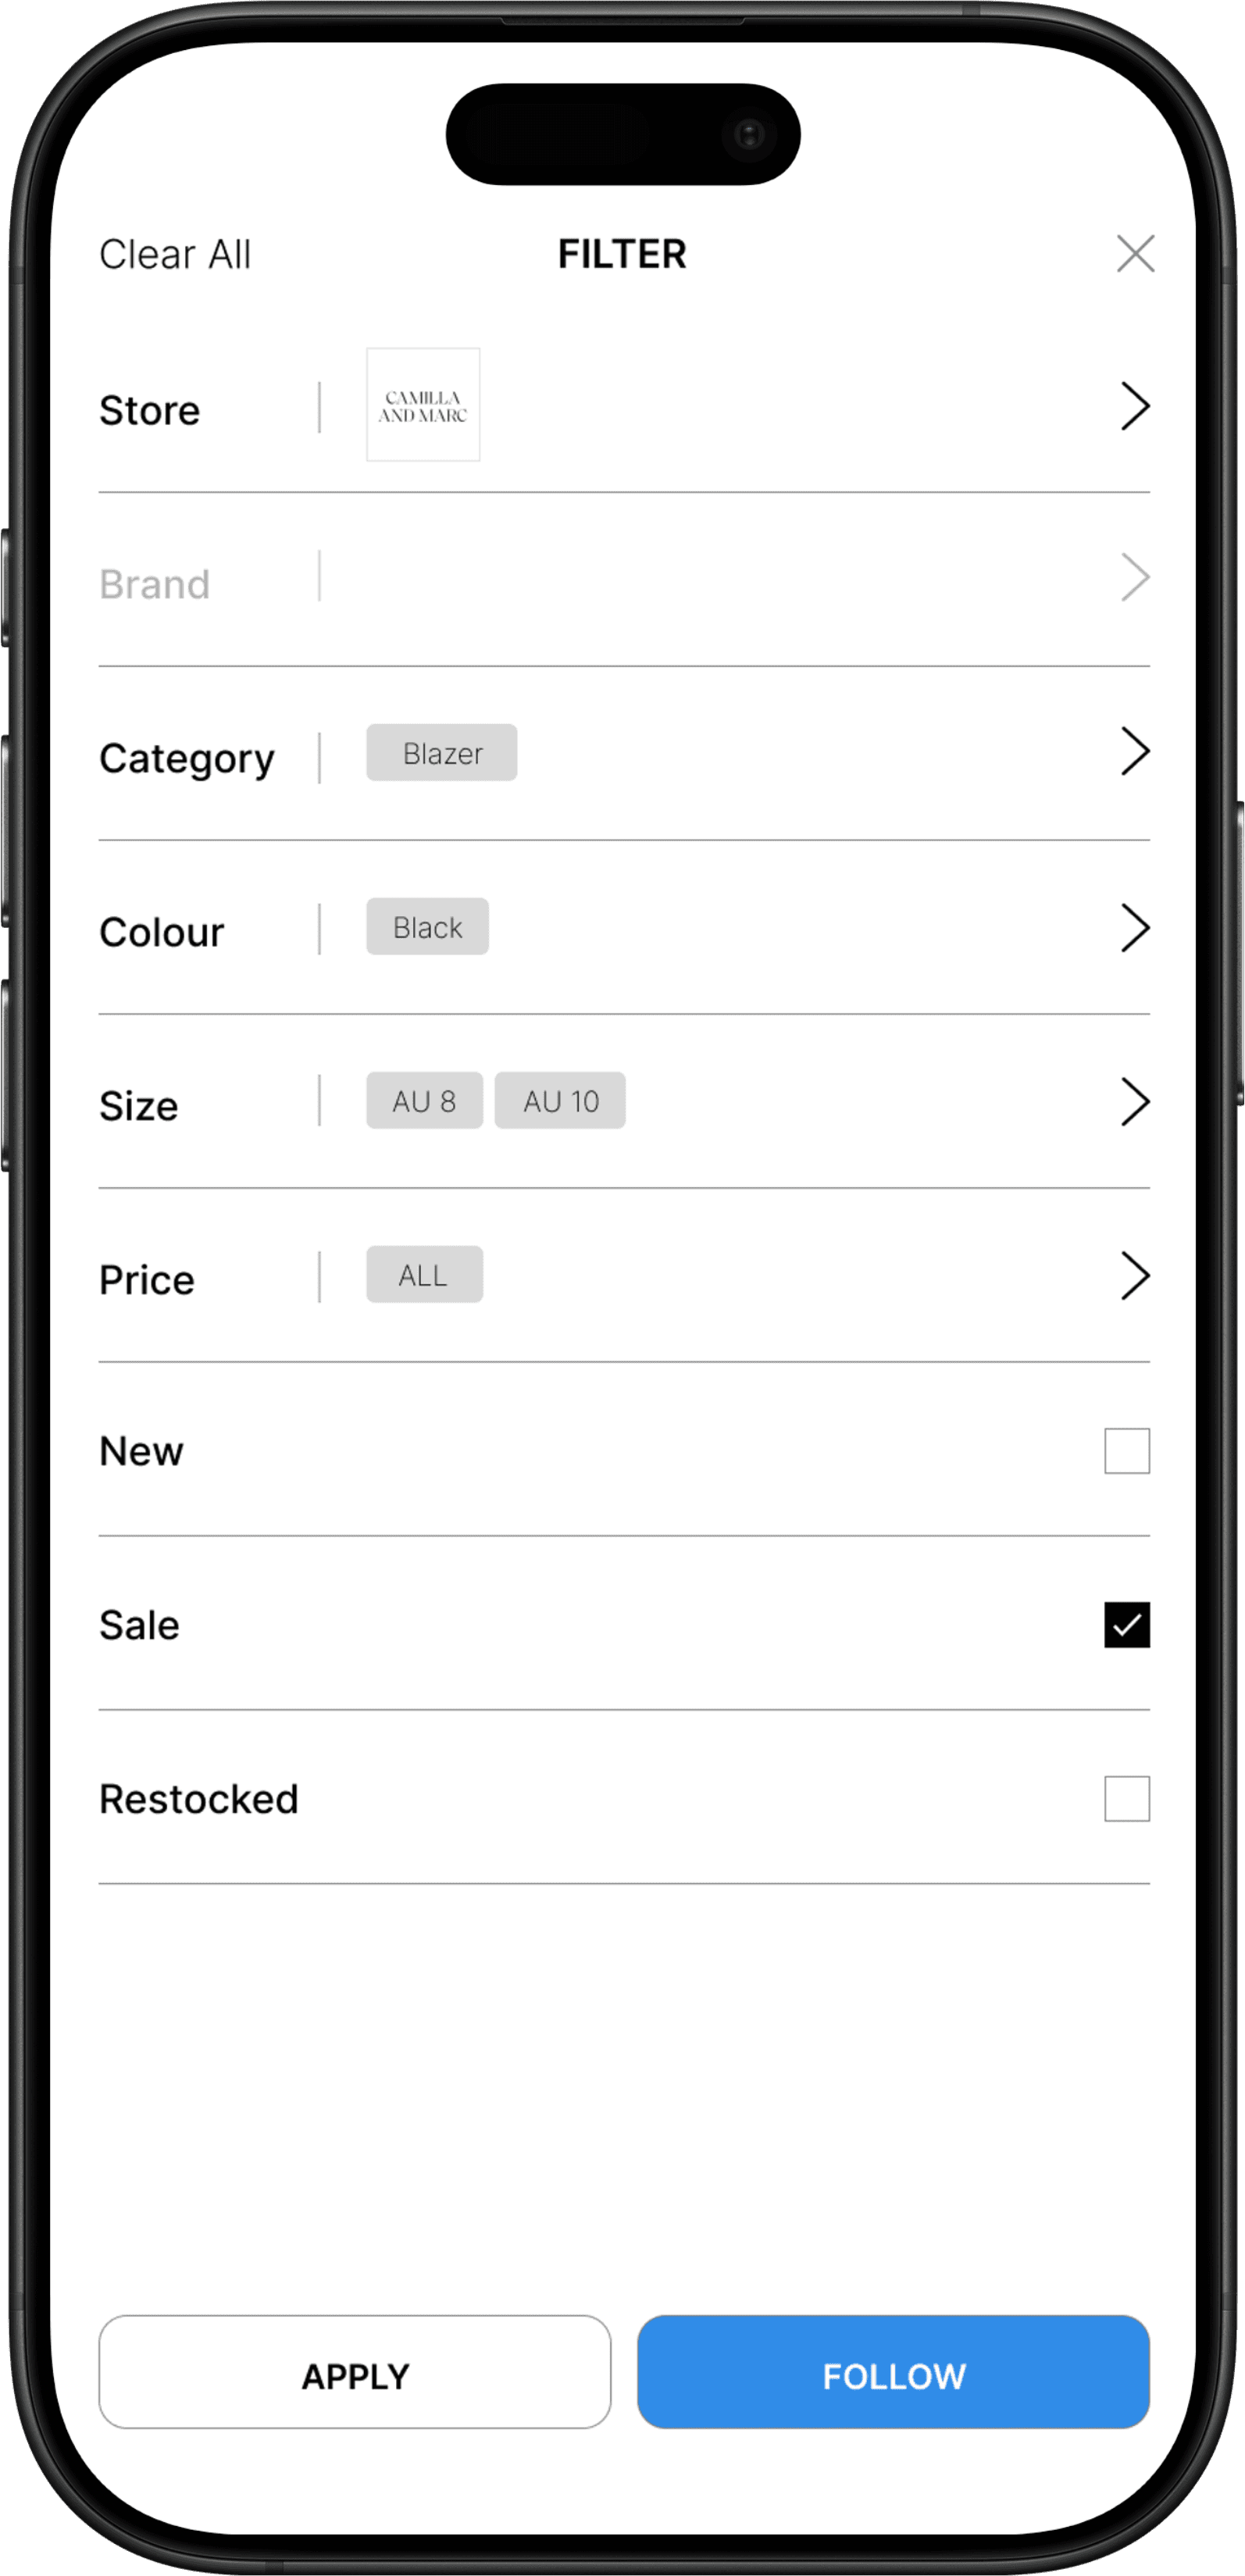The height and width of the screenshot is (2576, 1245).
Task: Expand the Colour filter chevron
Action: [1135, 928]
